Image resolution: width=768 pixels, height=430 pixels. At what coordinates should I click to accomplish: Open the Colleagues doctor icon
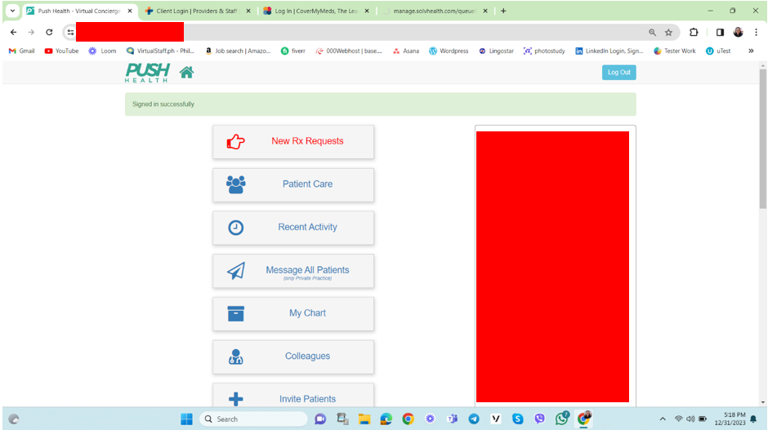click(x=235, y=357)
